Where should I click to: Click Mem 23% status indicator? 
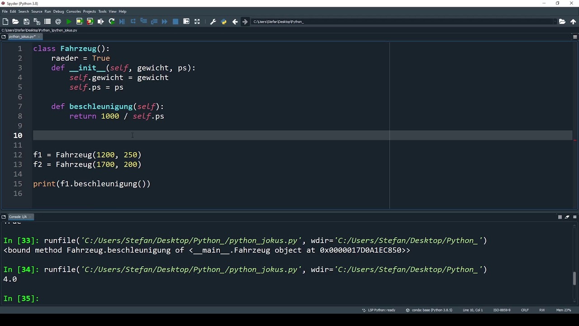pos(564,310)
